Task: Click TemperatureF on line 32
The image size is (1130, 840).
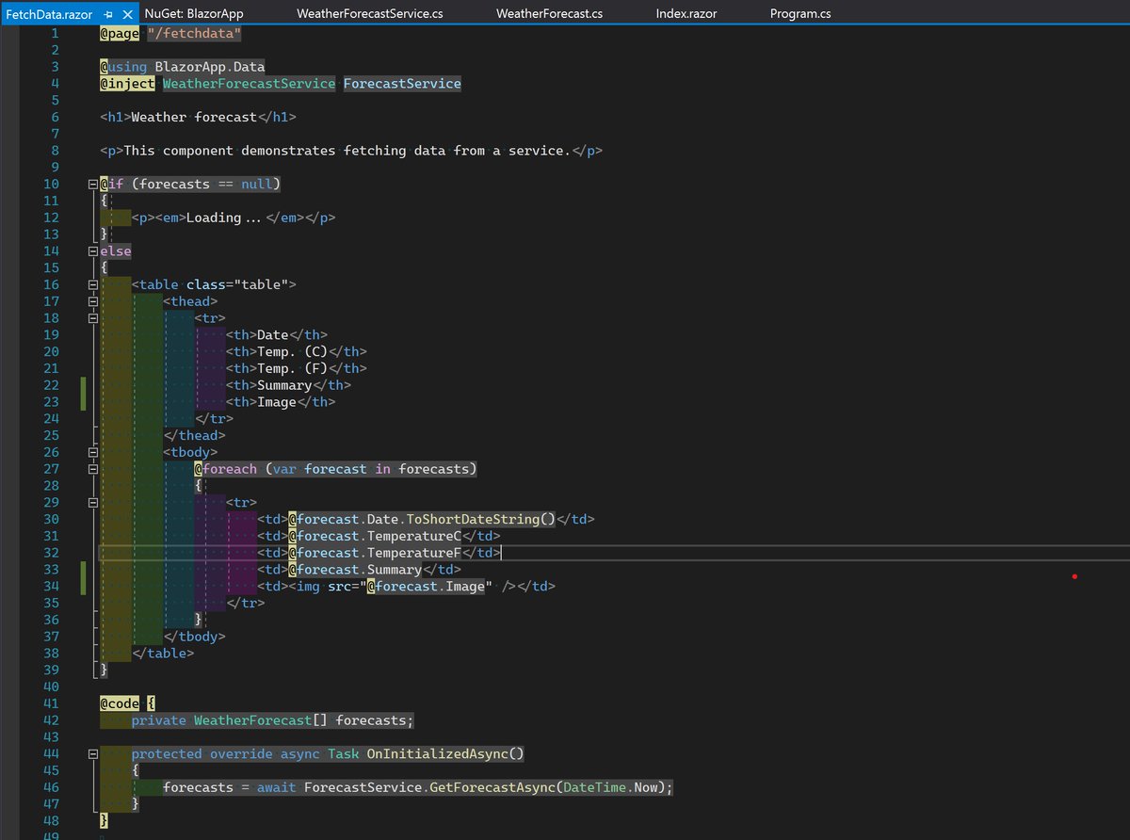Action: pos(413,553)
